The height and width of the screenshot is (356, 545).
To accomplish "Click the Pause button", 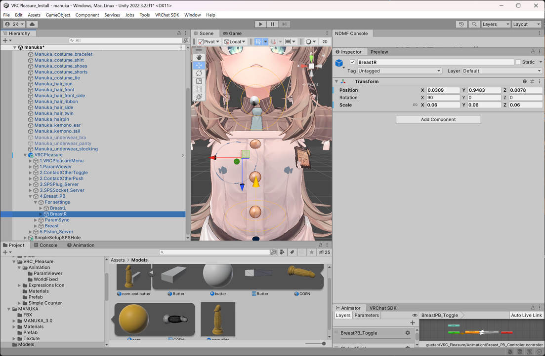I will tap(273, 24).
